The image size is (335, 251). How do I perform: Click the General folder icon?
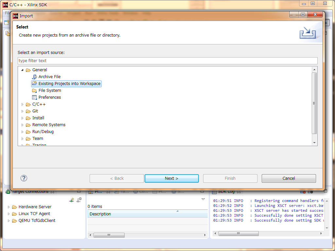click(28, 70)
